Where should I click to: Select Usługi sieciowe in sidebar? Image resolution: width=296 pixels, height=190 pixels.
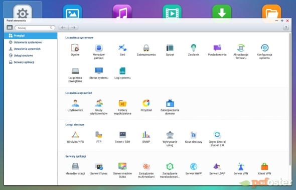31,55
